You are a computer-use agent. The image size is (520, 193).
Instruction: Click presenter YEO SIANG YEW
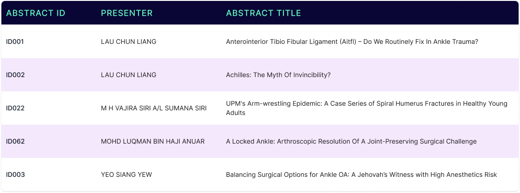(x=126, y=175)
